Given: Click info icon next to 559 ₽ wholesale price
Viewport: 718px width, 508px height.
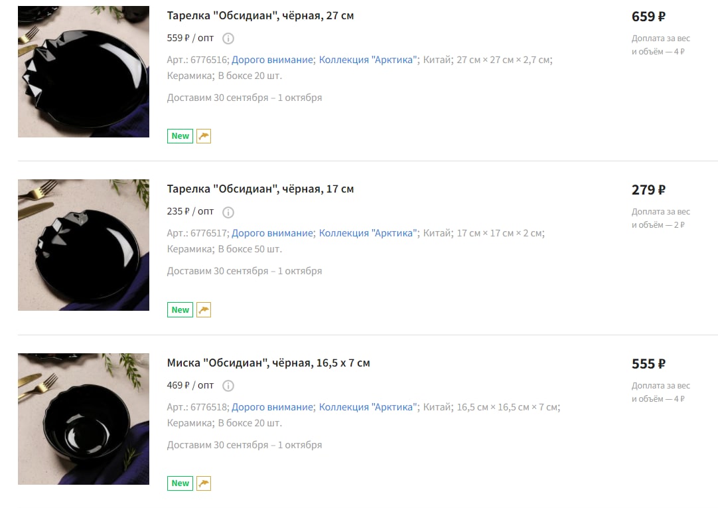Looking at the screenshot, I should pos(228,39).
